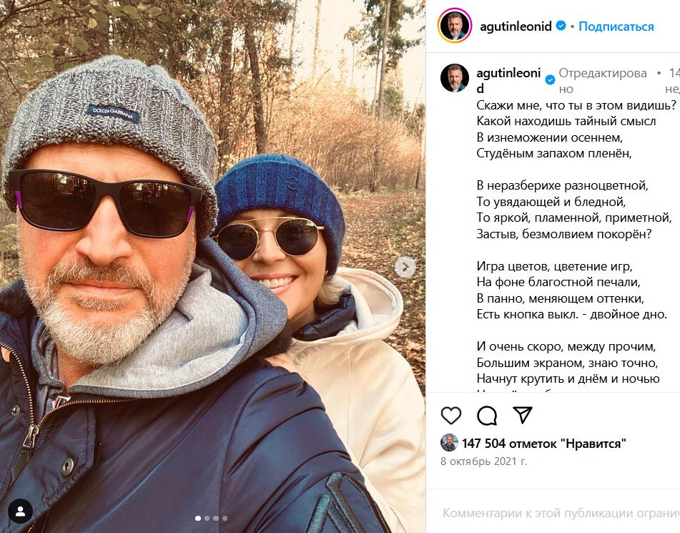Jump to second carousel dot
The width and height of the screenshot is (680, 533).
pyautogui.click(x=207, y=518)
